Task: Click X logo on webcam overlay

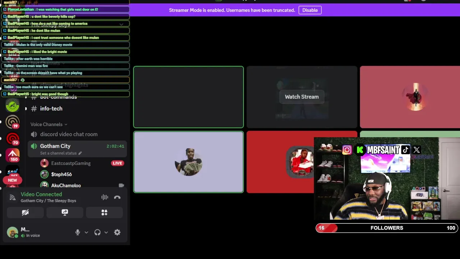Action: pos(417,150)
